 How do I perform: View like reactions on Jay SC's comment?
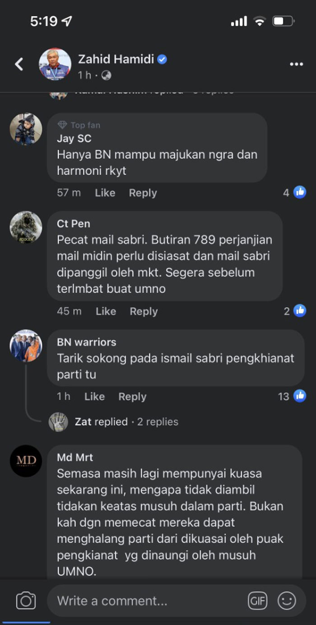pos(294,193)
